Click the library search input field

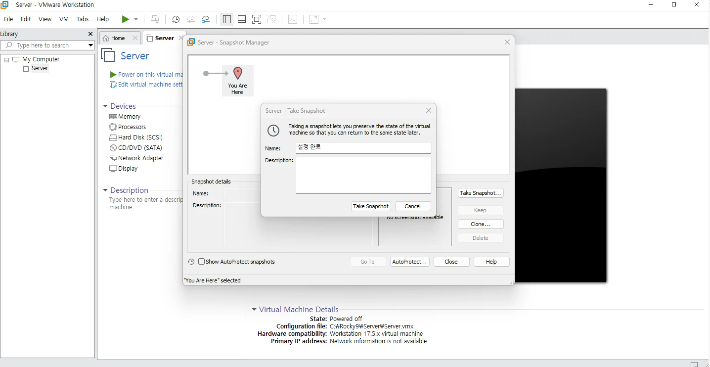click(44, 45)
